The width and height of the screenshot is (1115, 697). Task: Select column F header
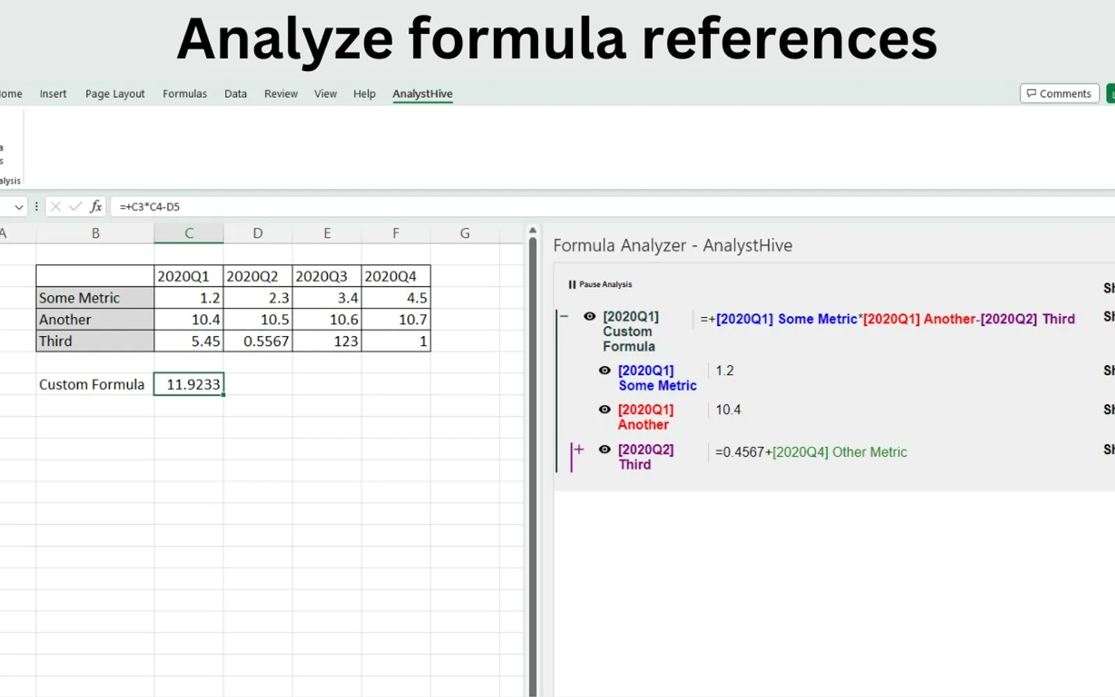coord(396,233)
